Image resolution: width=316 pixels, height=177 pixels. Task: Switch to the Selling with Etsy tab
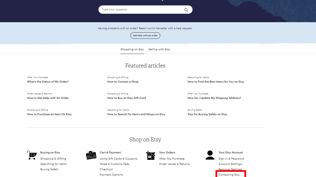(159, 49)
